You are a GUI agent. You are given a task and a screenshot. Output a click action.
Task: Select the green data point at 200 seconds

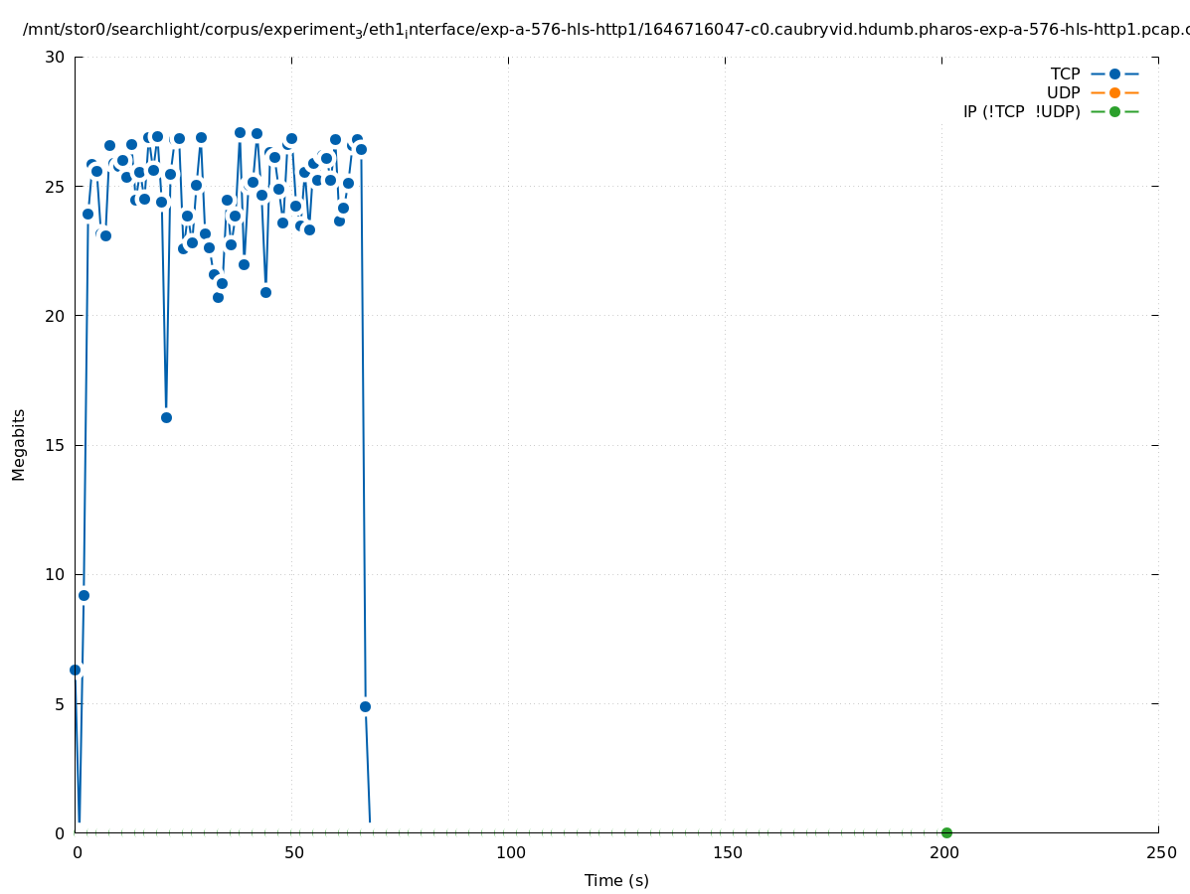click(946, 832)
